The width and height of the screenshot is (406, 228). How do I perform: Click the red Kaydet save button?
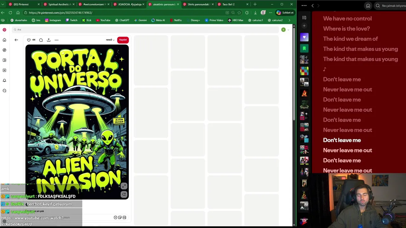[x=123, y=40]
